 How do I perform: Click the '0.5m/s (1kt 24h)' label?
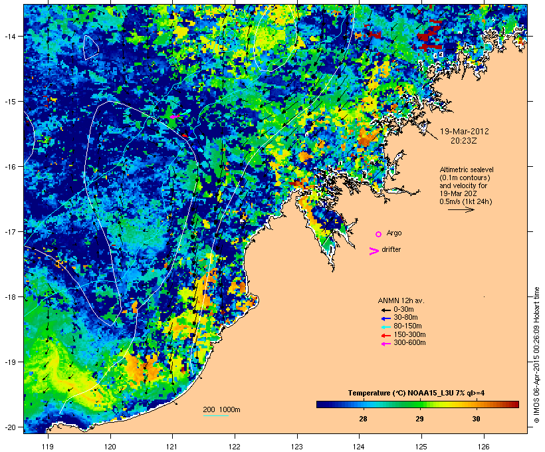(x=466, y=201)
